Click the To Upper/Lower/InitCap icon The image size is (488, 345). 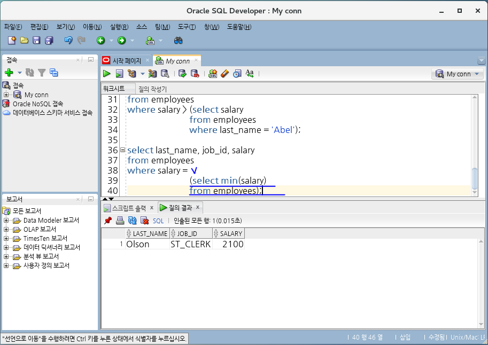249,73
